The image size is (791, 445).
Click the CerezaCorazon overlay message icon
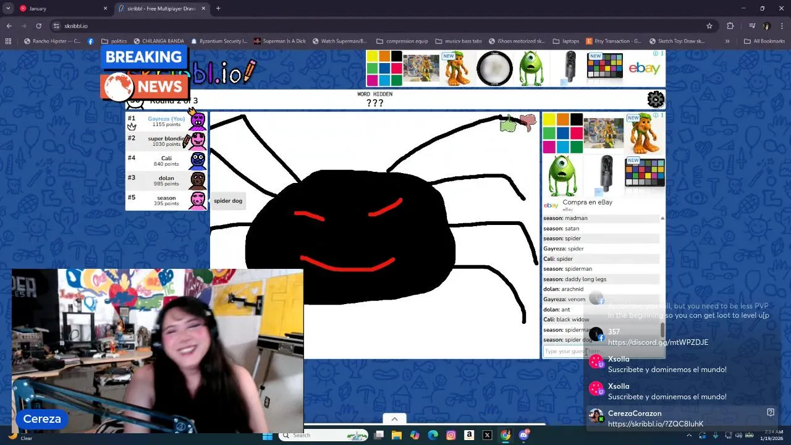771,412
